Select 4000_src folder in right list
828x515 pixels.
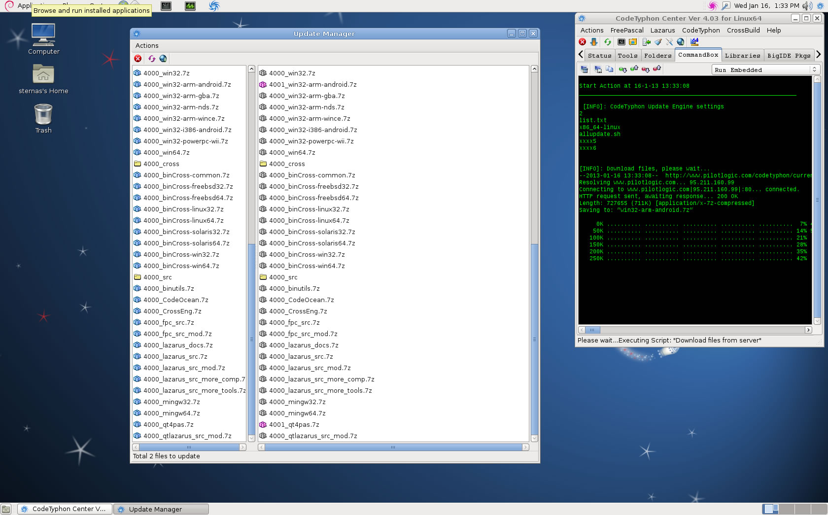[x=278, y=277]
